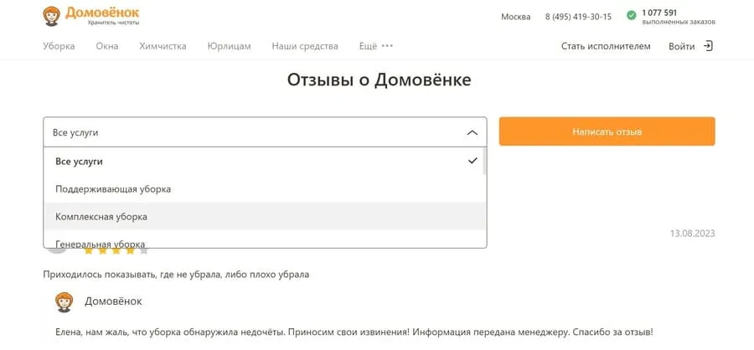Viewport: 754px width, 350px height.
Task: Click the checkmark next to Все услуги option
Action: point(473,161)
